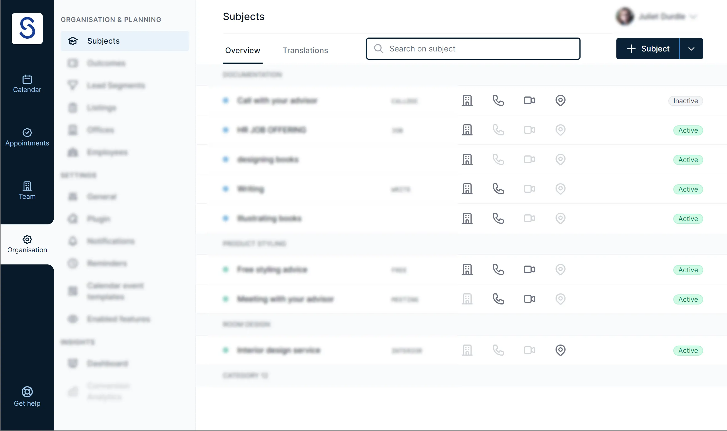This screenshot has width=727, height=431.
Task: Toggle video option for the Meeting with your advisor row
Action: click(529, 299)
